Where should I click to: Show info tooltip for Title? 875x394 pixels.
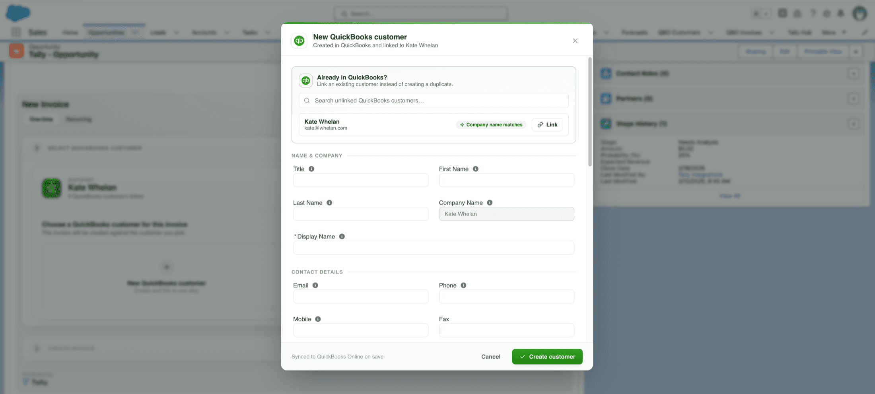pos(311,169)
